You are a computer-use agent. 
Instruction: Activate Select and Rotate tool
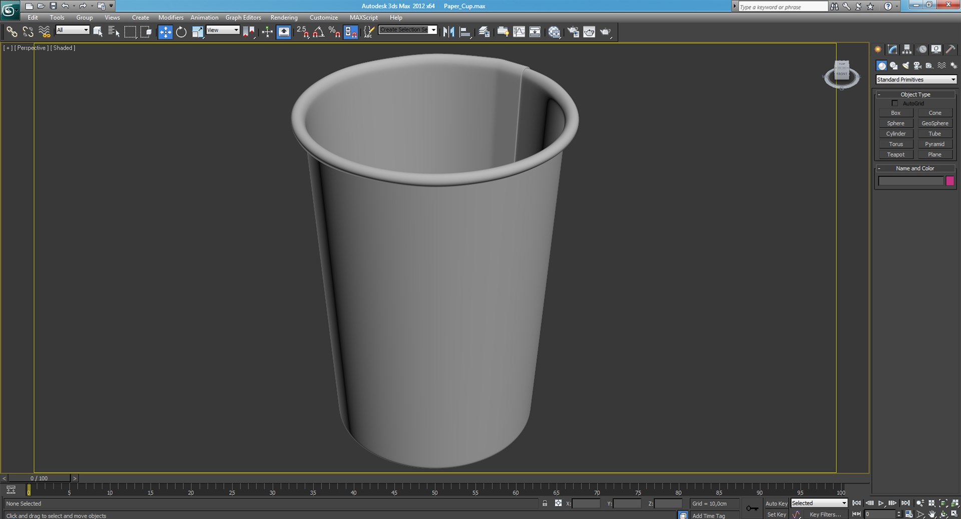pyautogui.click(x=181, y=32)
